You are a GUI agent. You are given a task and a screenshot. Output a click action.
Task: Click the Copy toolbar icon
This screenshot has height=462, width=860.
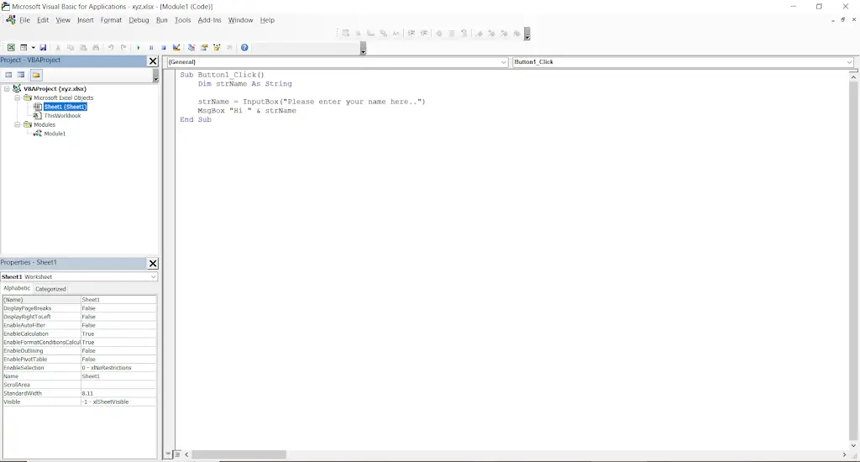(71, 48)
